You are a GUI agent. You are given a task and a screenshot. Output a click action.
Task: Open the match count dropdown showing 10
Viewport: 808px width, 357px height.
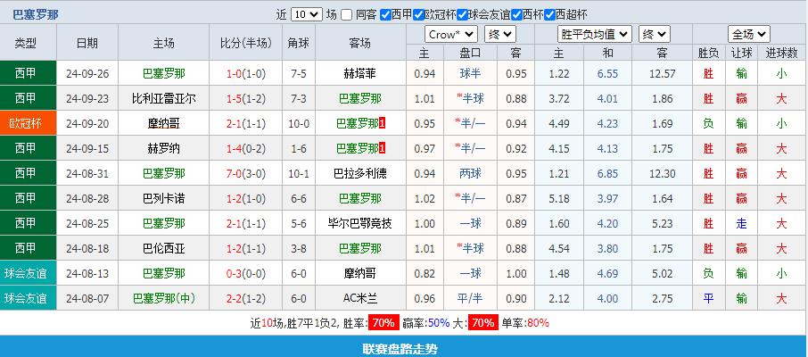[x=306, y=14]
